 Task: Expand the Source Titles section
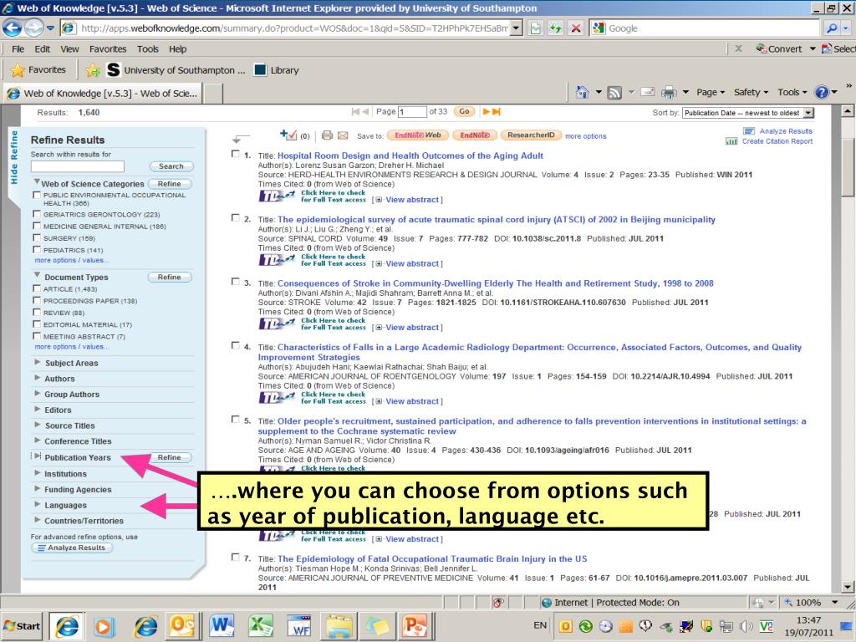click(37, 425)
